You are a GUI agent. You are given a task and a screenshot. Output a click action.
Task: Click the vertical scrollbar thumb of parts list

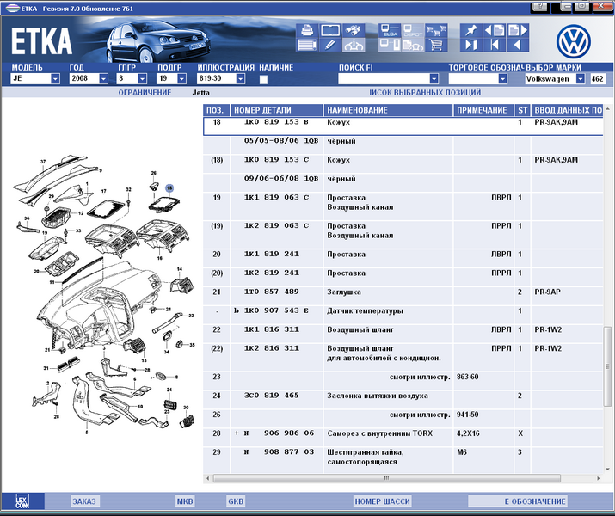point(607,366)
